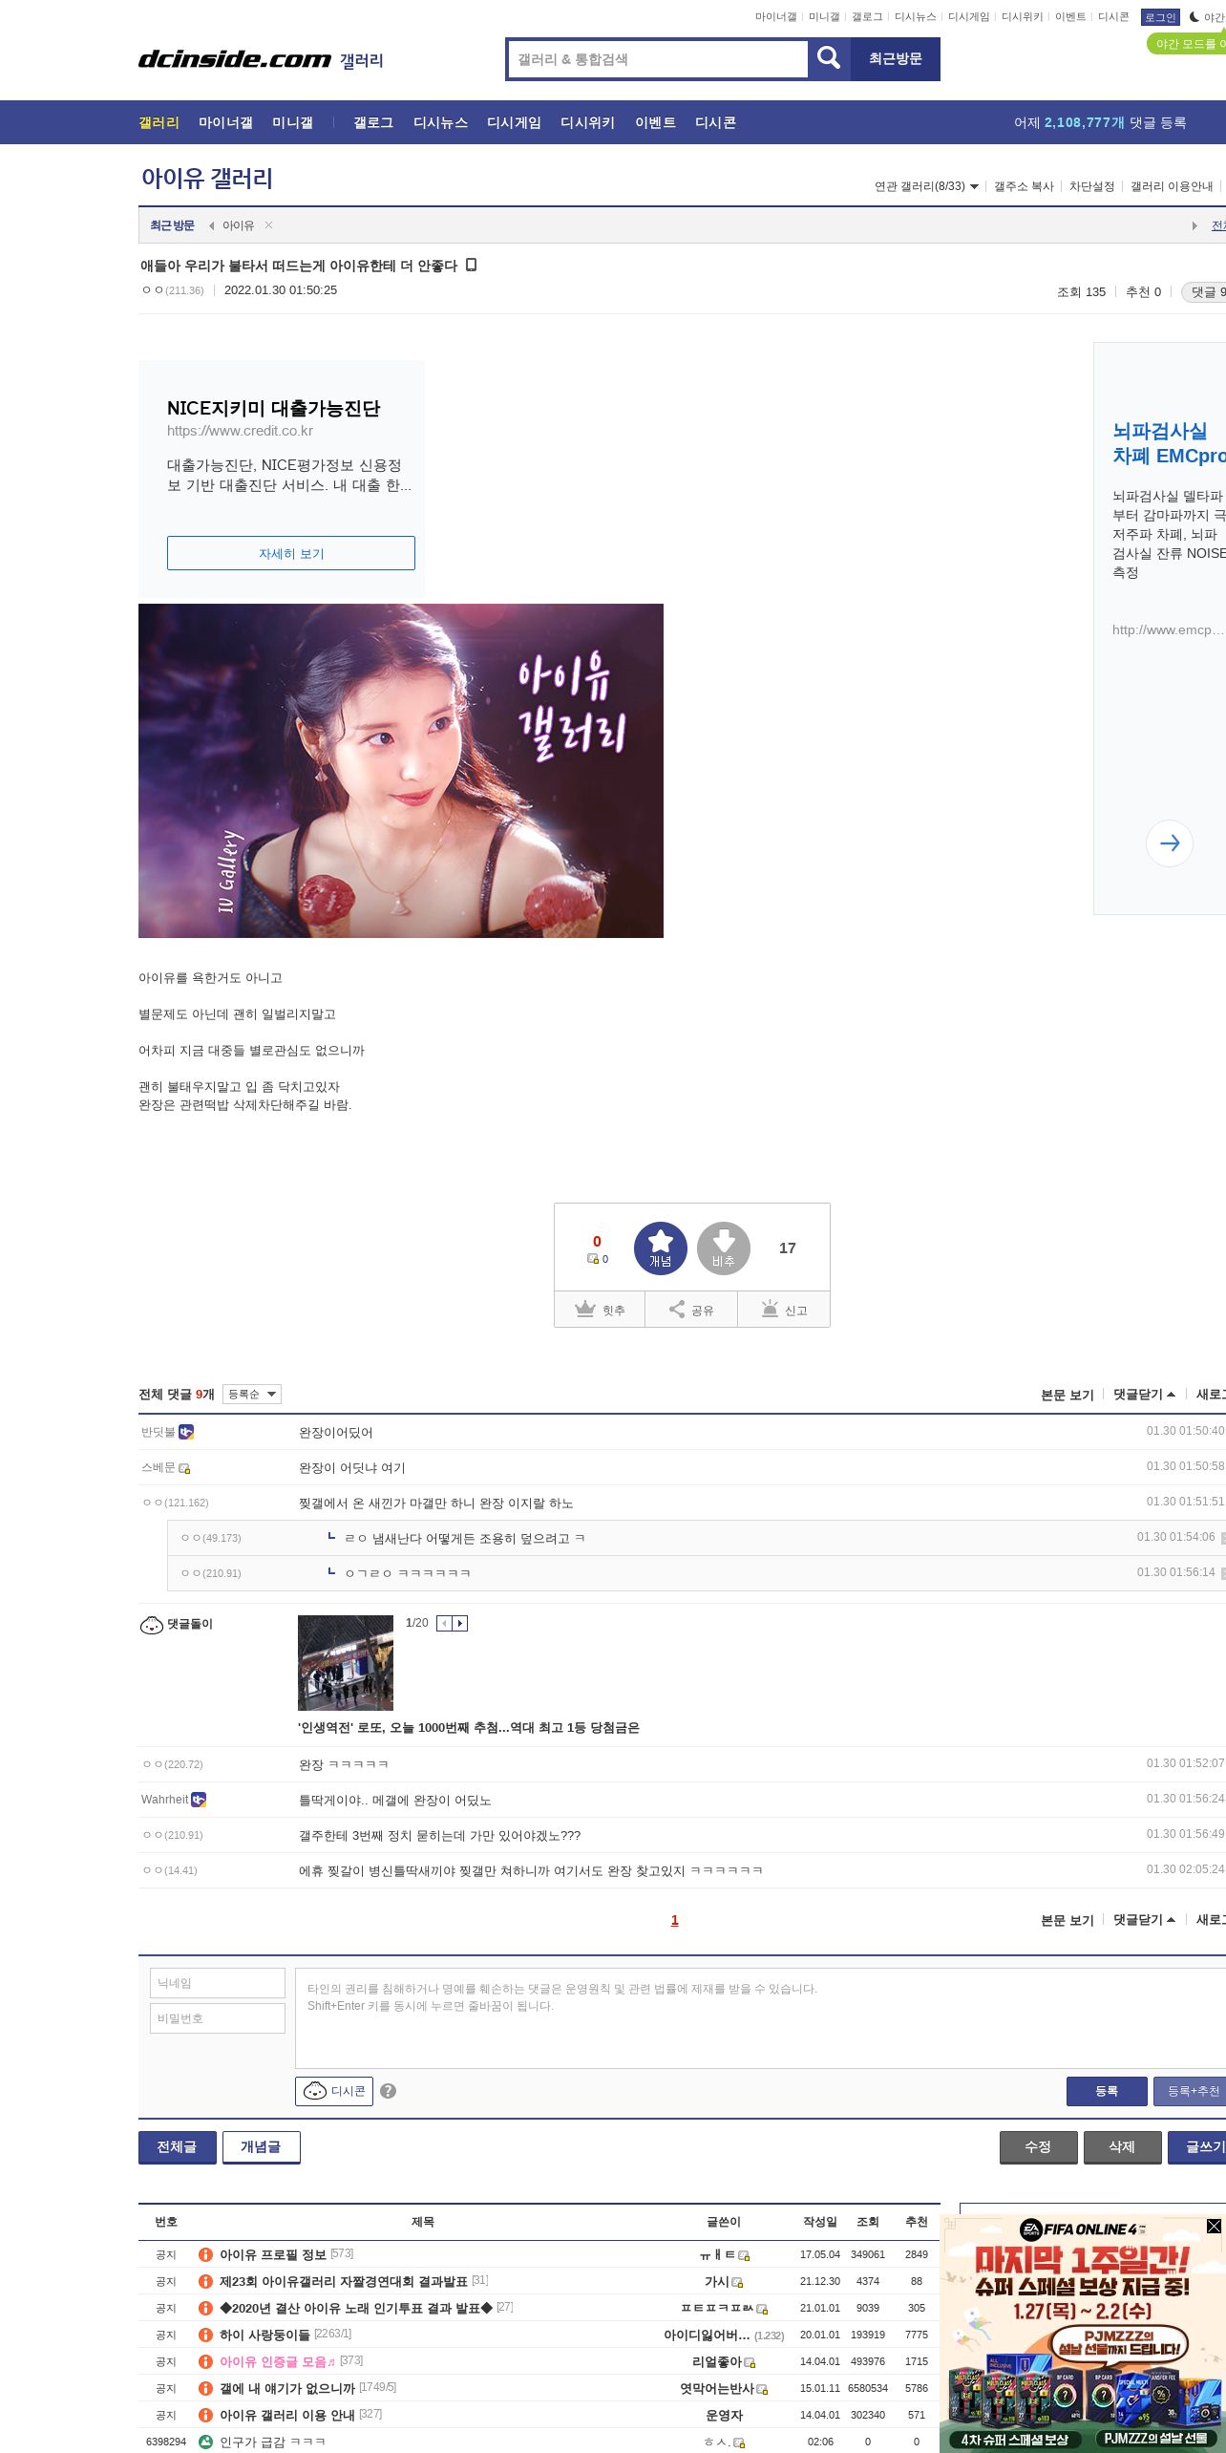Open 마이너갤 in blue nav bar
This screenshot has height=2453, width=1226.
click(x=225, y=122)
